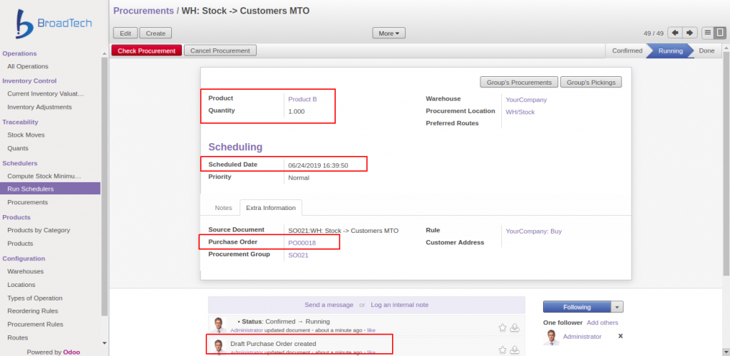The width and height of the screenshot is (730, 356).
Task: Click Check Procurement button
Action: pyautogui.click(x=147, y=51)
